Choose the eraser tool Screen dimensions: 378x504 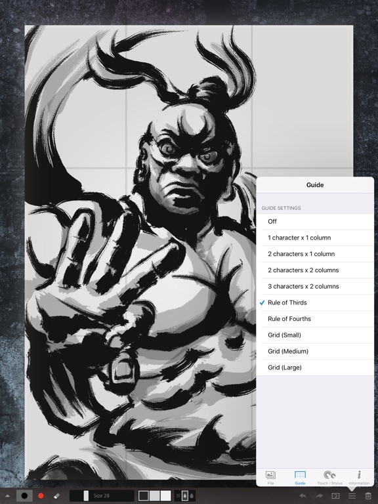coord(57,495)
